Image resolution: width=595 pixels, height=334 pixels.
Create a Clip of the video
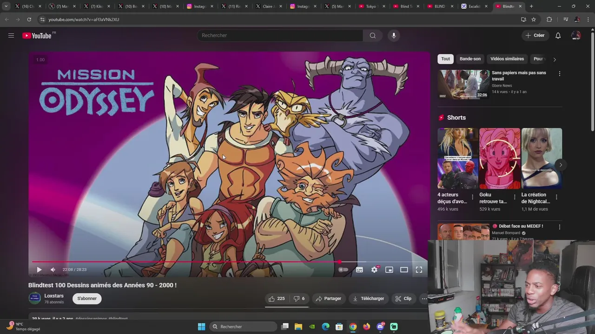click(403, 299)
